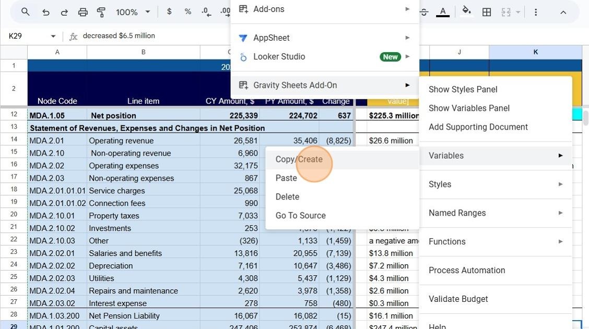Apply percent format with % icon
589x329 pixels.
188,11
